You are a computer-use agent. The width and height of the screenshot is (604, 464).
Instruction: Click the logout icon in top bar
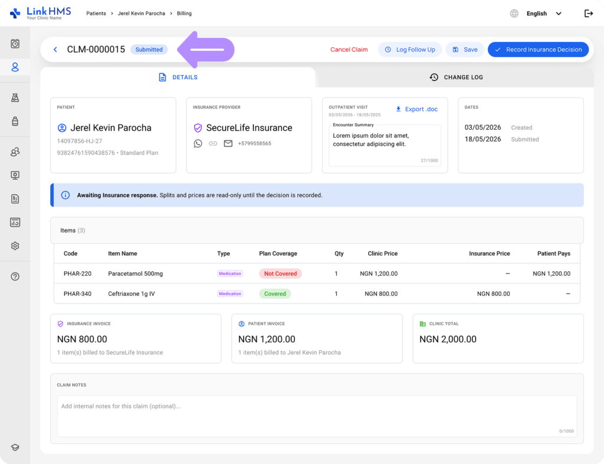coord(588,14)
